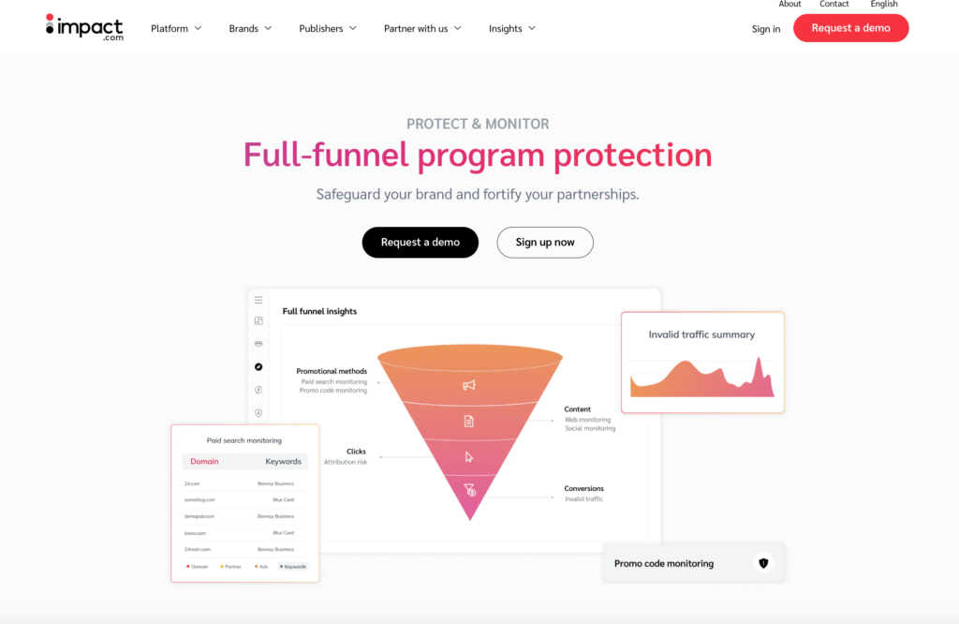Viewport: 959px width, 624px height.
Task: Click the shield icon in dashboard sidebar
Action: pos(258,412)
